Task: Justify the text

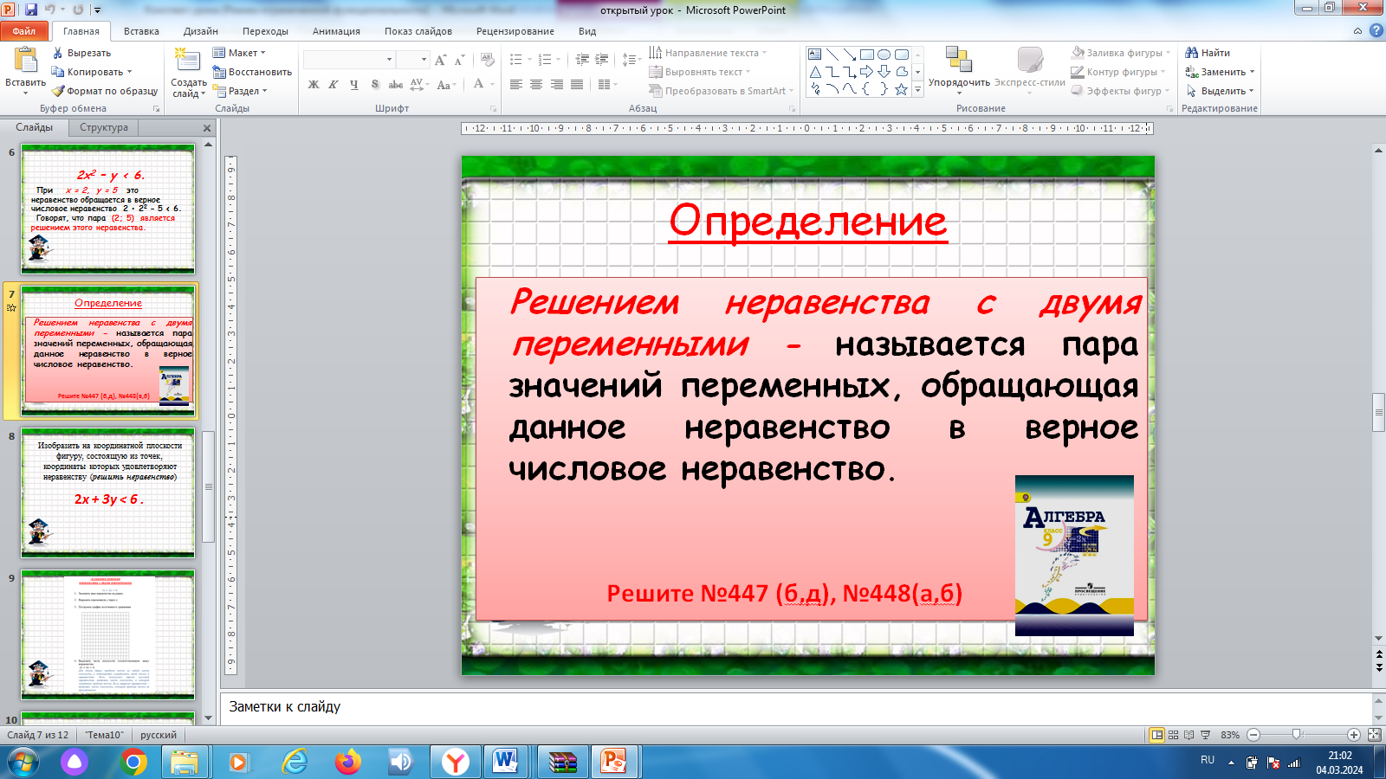Action: (x=577, y=84)
